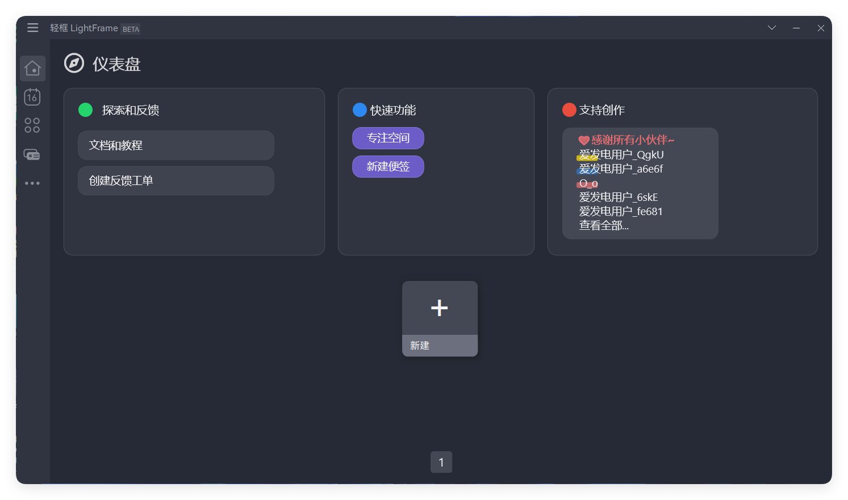Select the Home sidebar icon
Image resolution: width=848 pixels, height=500 pixels.
click(32, 68)
